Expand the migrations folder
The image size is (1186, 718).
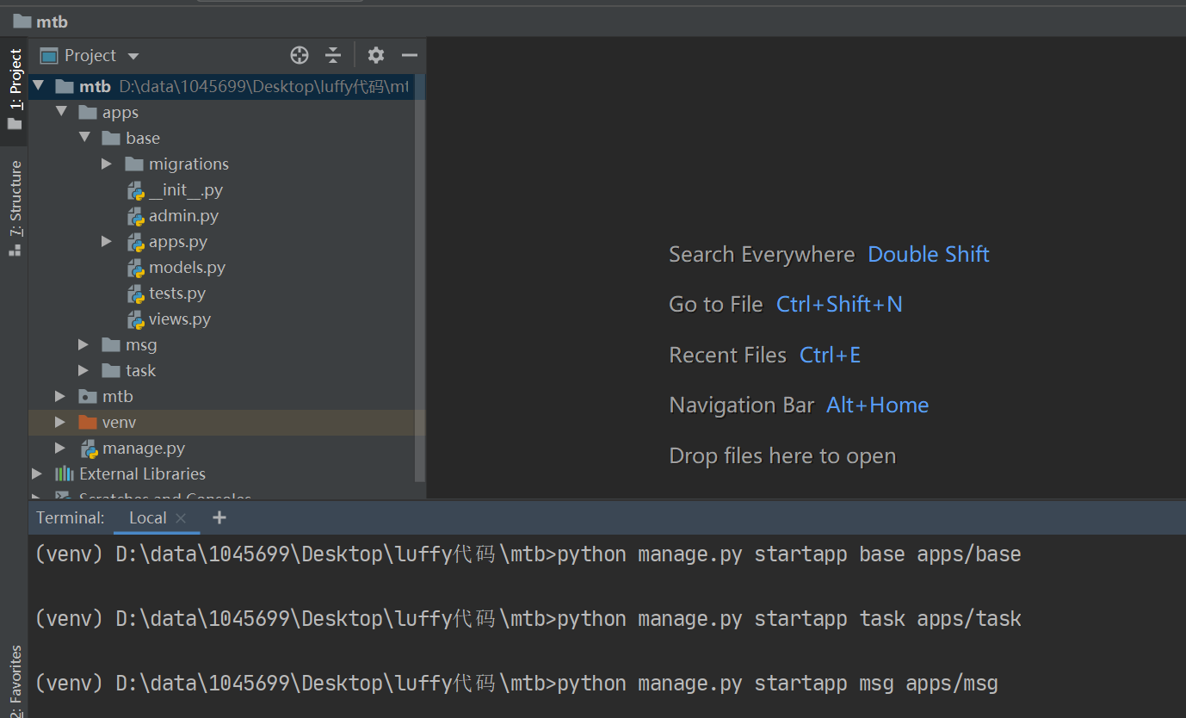[x=107, y=164]
